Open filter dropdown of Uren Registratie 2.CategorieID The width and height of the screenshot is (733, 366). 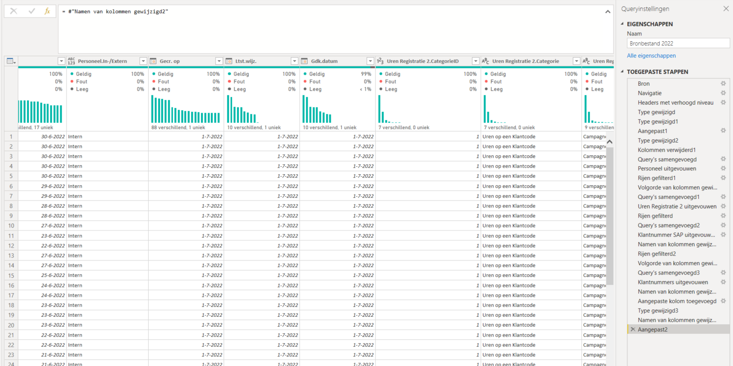coord(476,61)
